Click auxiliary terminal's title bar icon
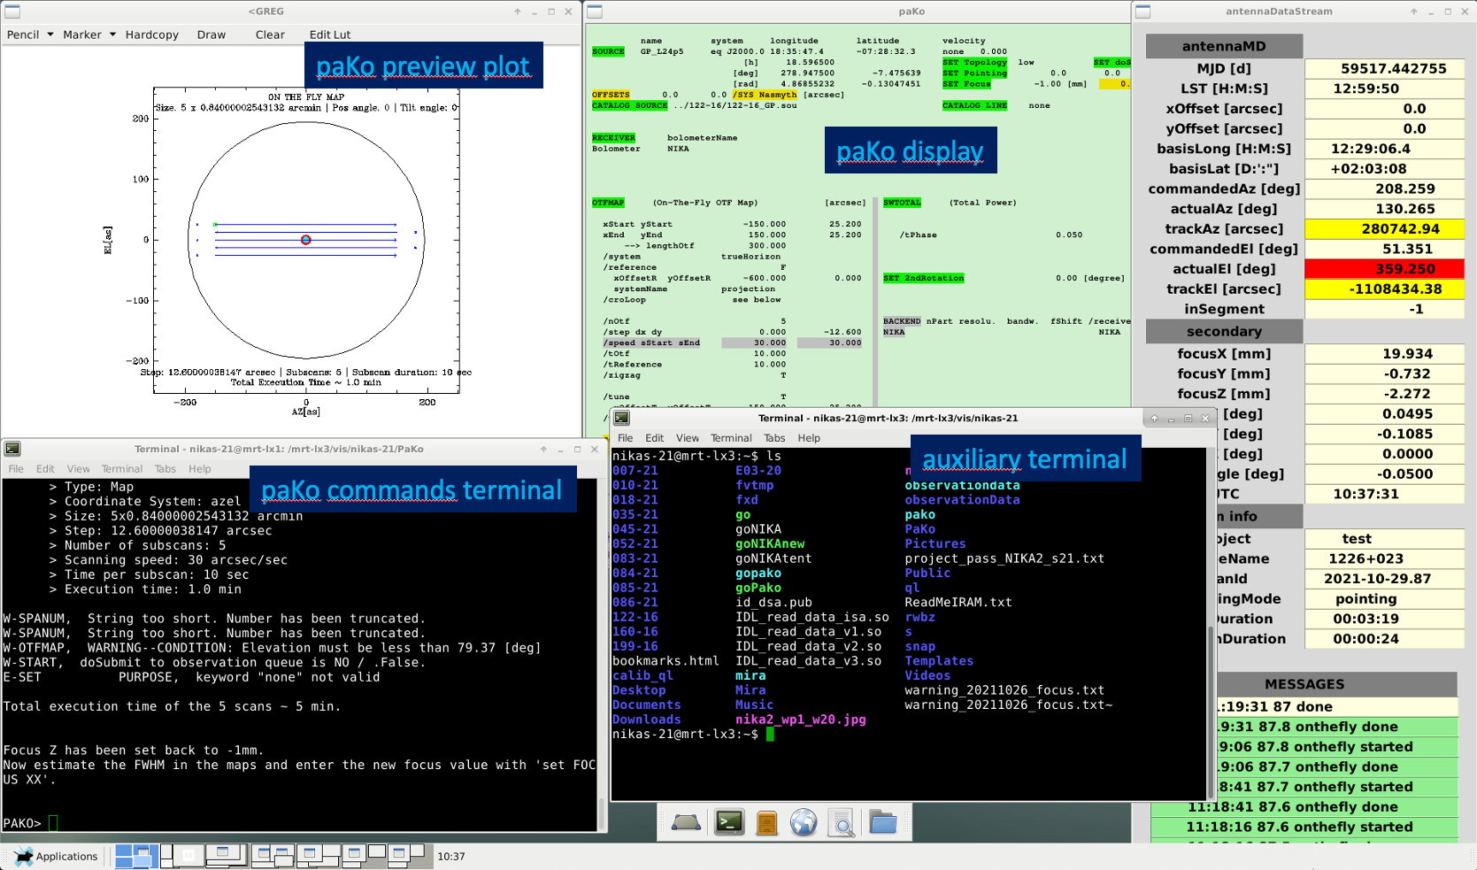The image size is (1477, 870). point(622,418)
